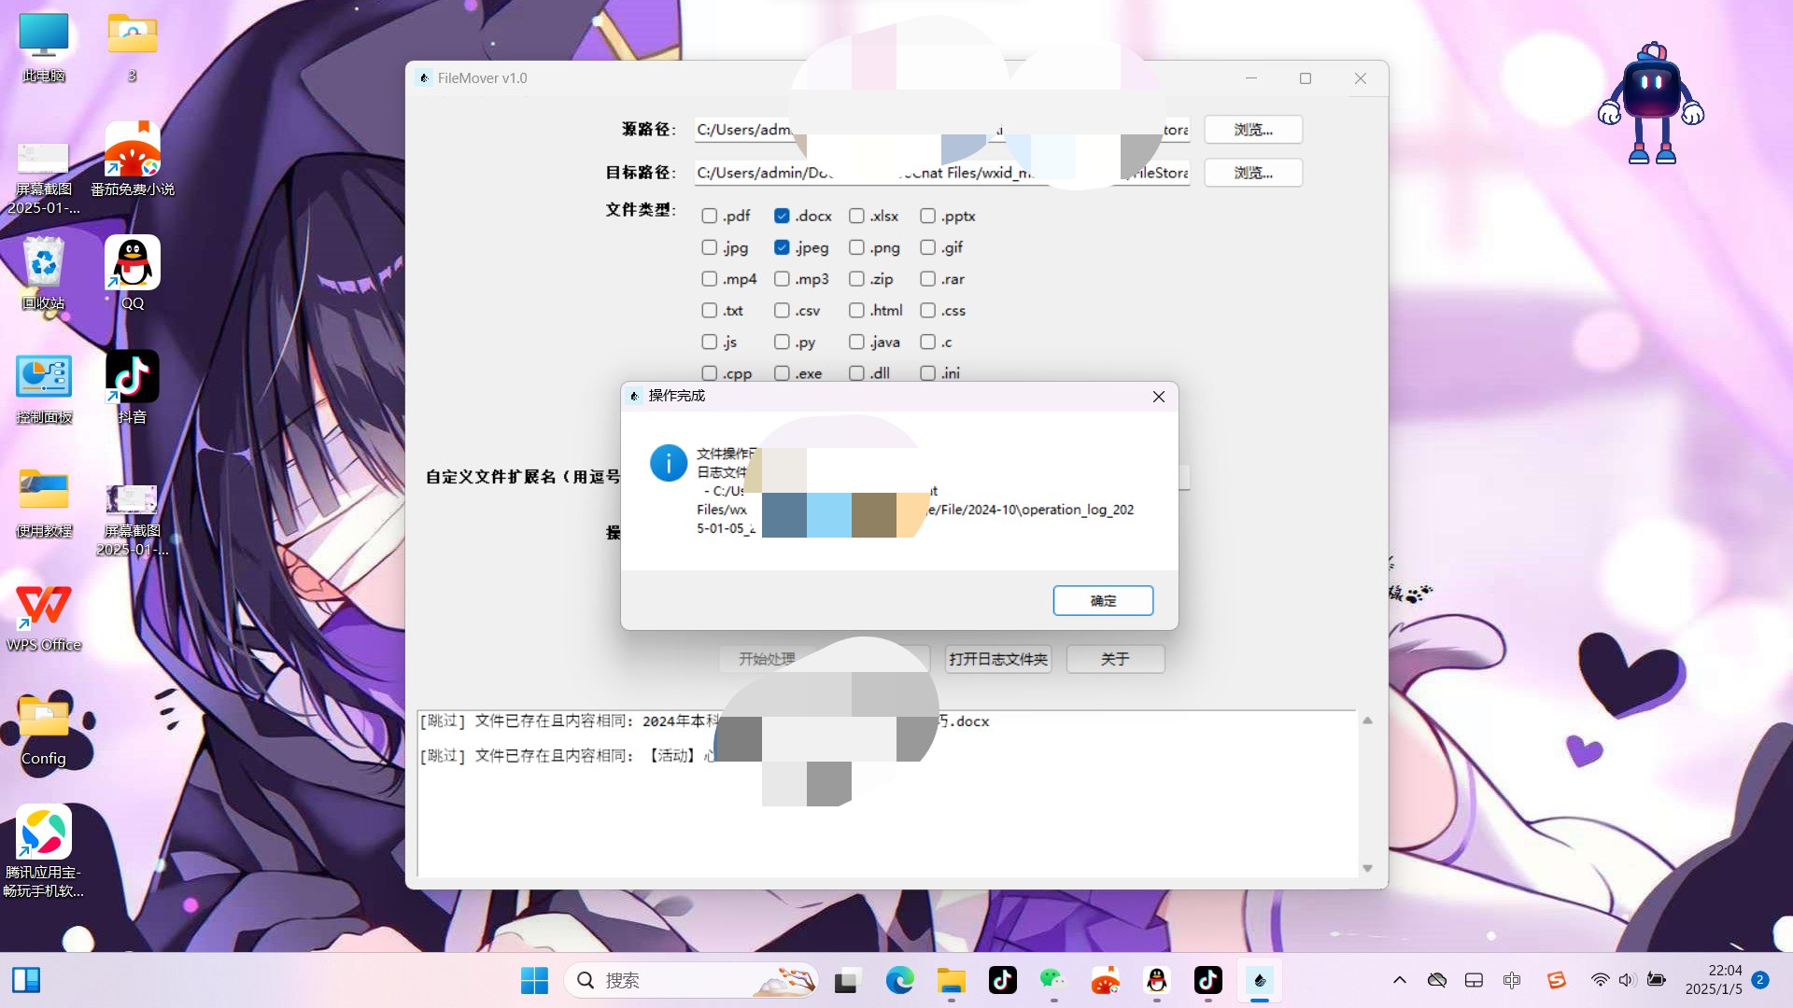Show hidden tray icons chevron
1793x1008 pixels.
[1400, 980]
